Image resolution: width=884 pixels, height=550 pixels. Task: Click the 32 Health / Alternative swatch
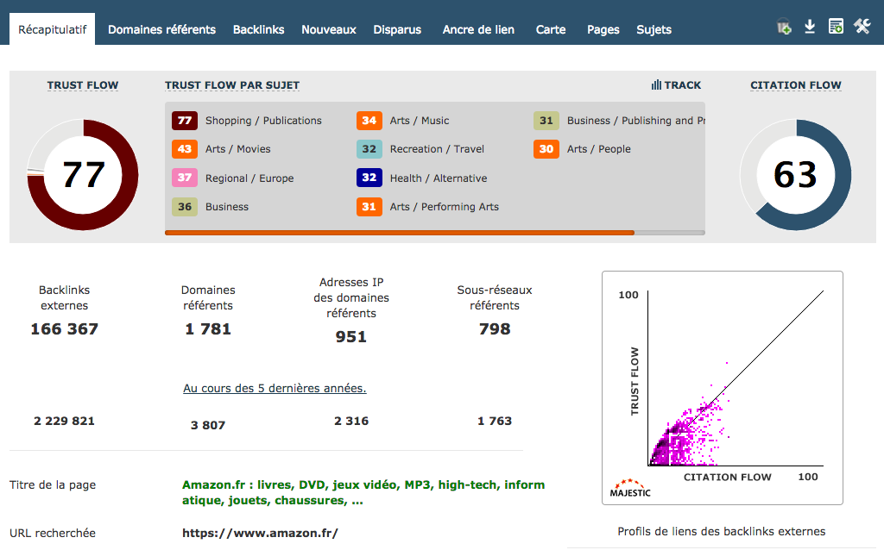[x=369, y=178]
